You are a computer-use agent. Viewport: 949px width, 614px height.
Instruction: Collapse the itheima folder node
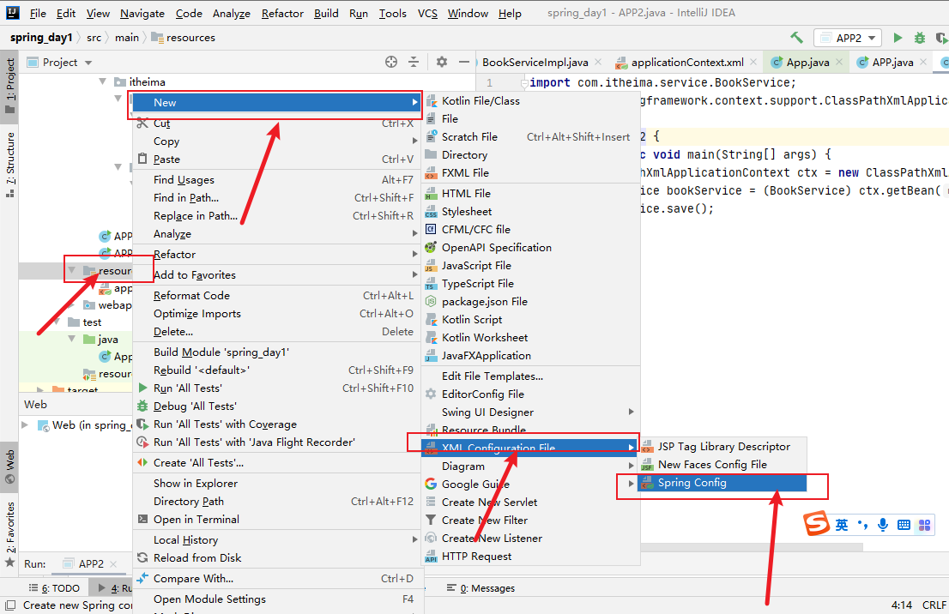coord(102,81)
